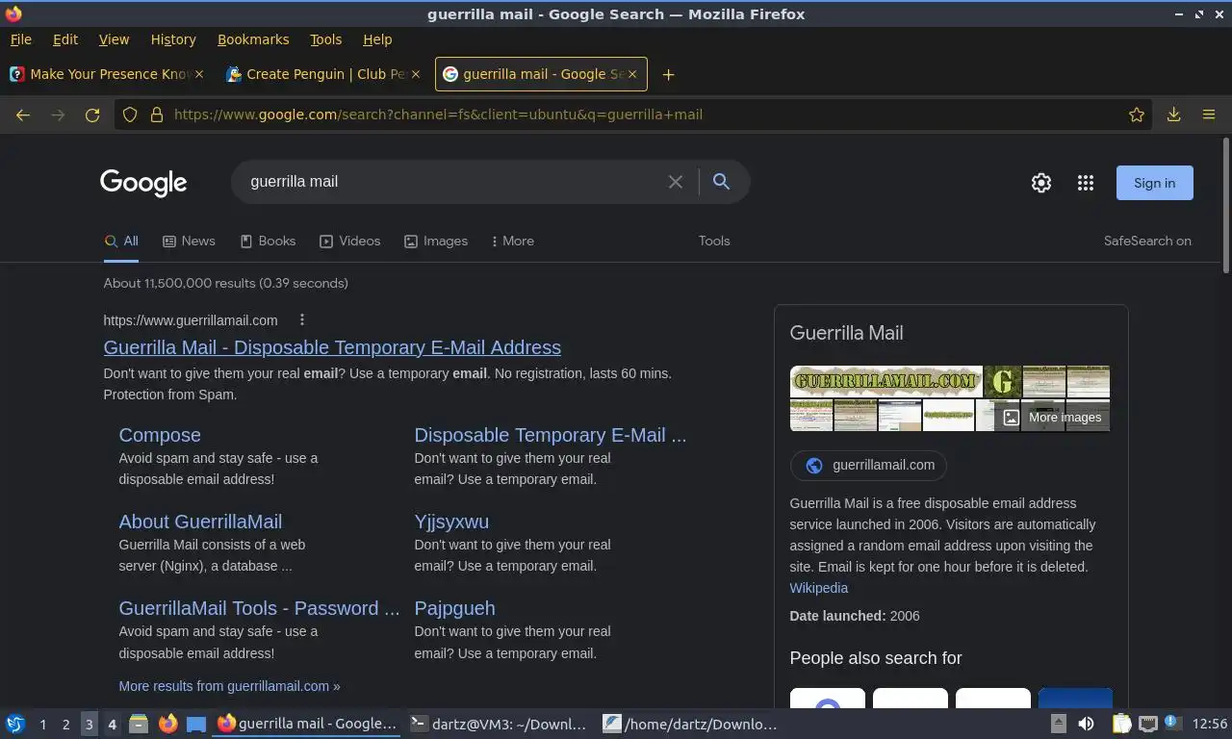1232x739 pixels.
Task: Clear the Google search box with X
Action: tap(676, 182)
